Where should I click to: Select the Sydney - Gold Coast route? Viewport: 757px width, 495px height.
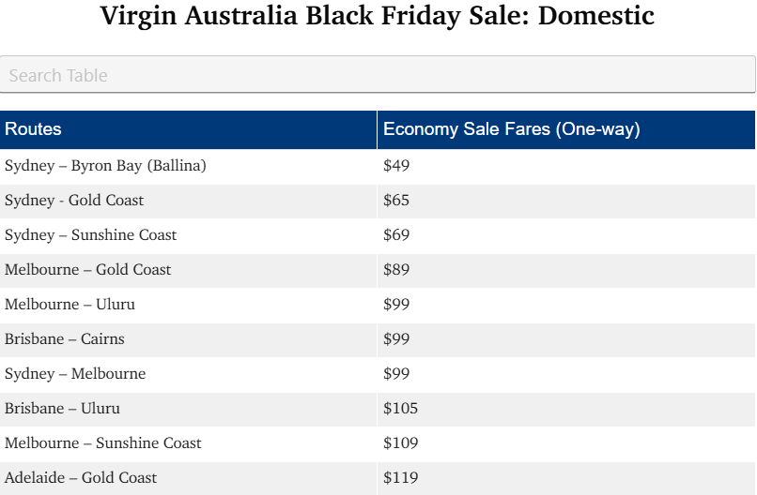point(74,201)
